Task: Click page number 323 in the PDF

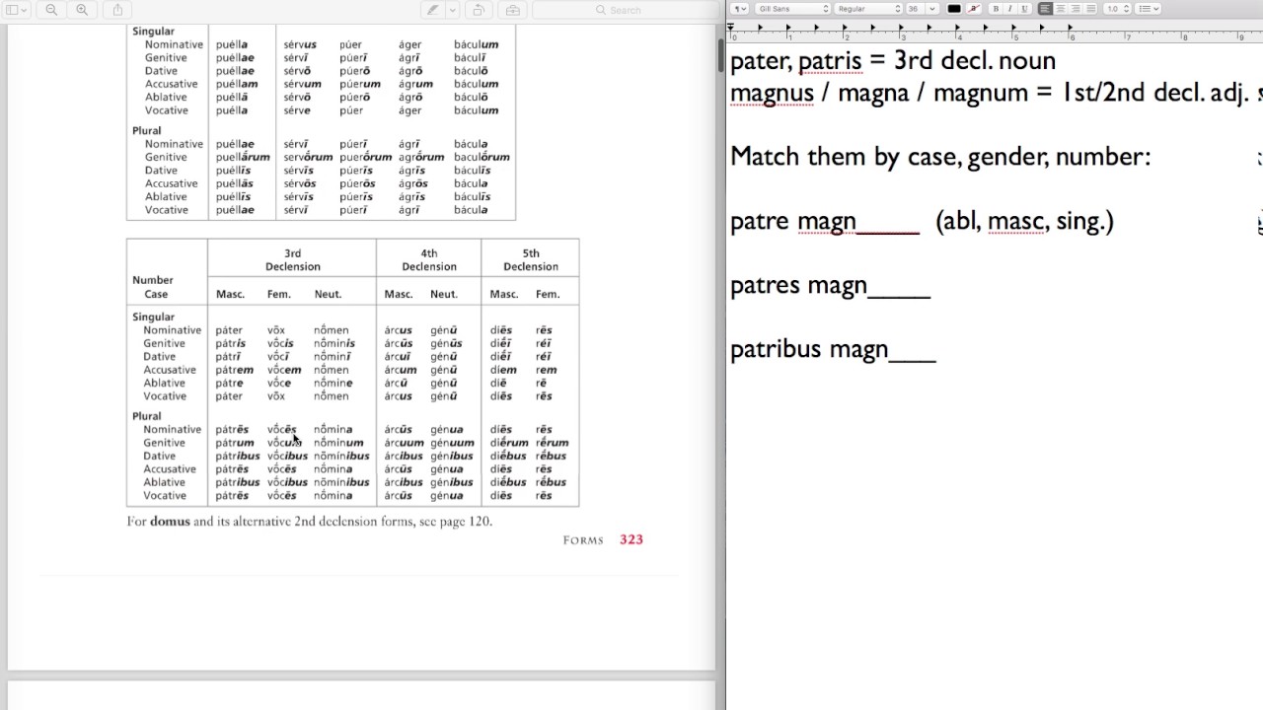Action: coord(631,539)
